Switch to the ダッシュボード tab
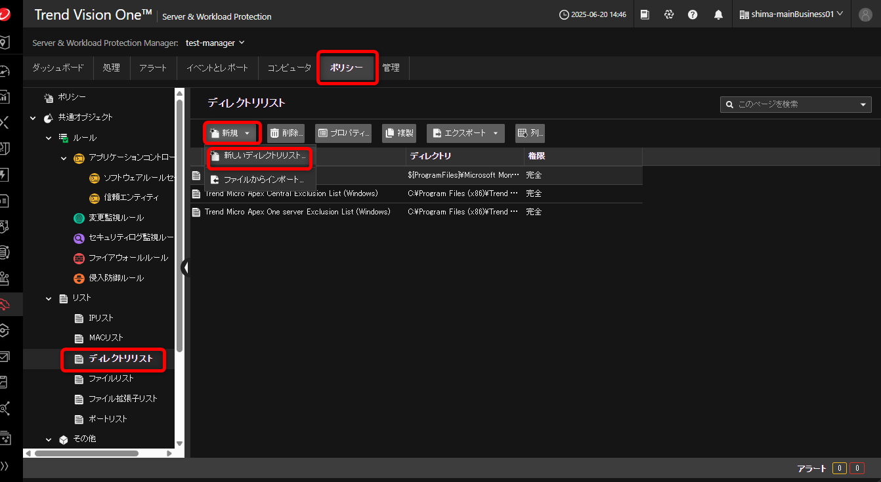The image size is (881, 482). [58, 68]
